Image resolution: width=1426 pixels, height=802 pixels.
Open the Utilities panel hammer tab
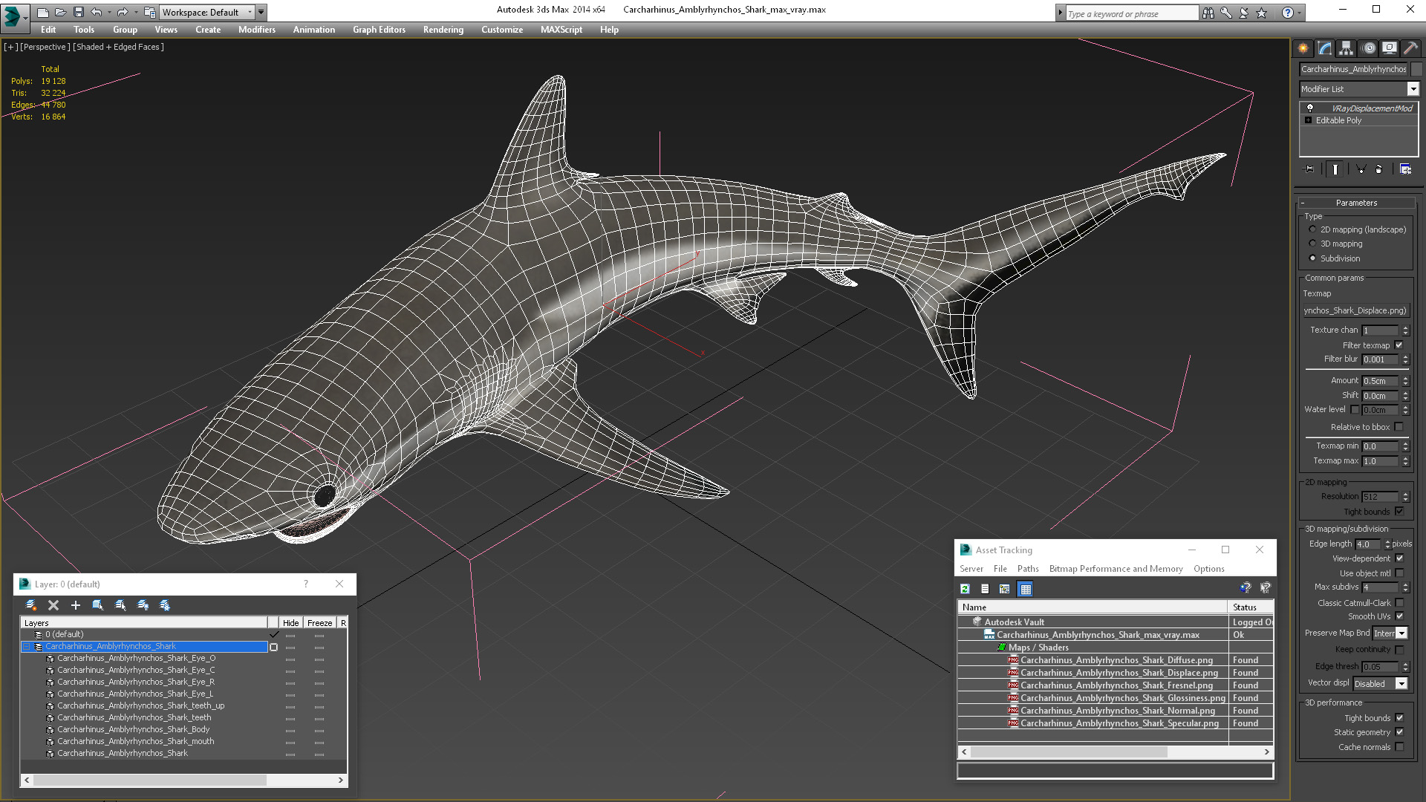click(x=1411, y=48)
